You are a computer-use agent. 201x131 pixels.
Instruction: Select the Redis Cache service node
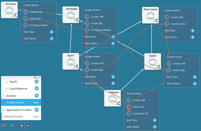(x=150, y=15)
